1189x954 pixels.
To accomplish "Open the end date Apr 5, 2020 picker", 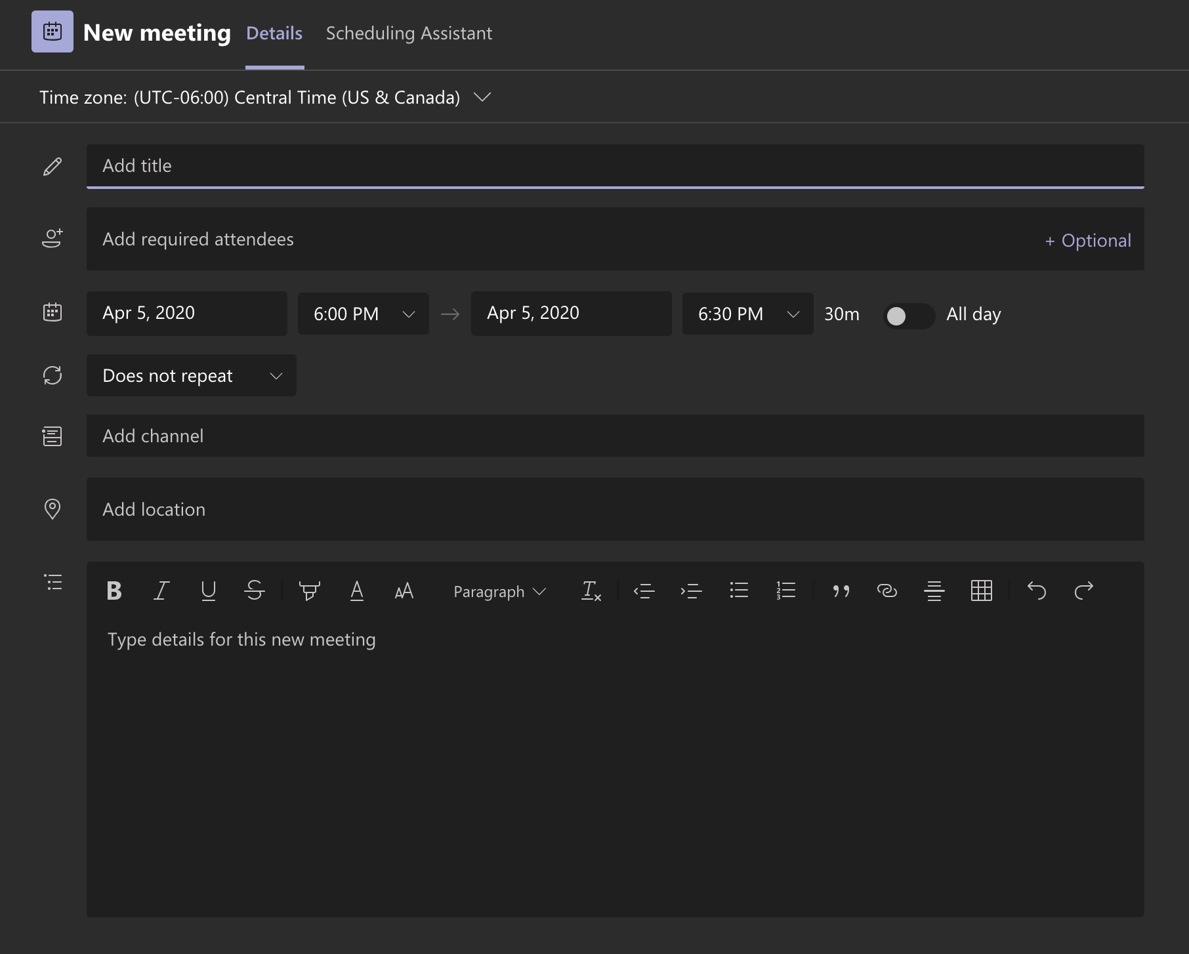I will (572, 313).
